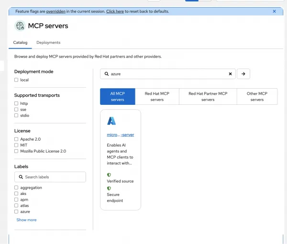Switch to Other MCP servers
The width and height of the screenshot is (287, 244).
pyautogui.click(x=257, y=96)
